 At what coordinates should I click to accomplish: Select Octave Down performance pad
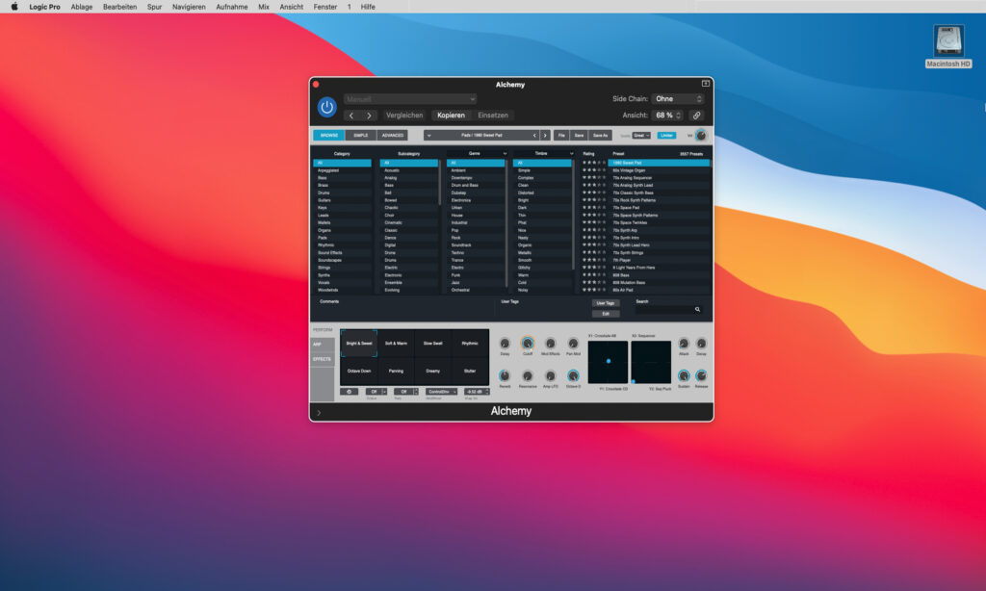359,371
